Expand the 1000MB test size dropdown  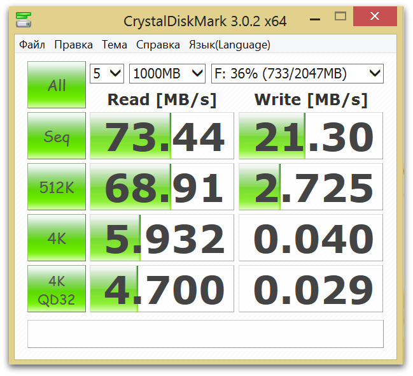pos(167,73)
